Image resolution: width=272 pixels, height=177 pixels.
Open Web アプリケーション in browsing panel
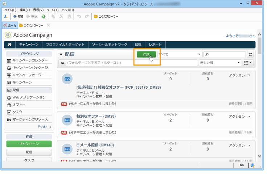pyautogui.click(x=29, y=97)
